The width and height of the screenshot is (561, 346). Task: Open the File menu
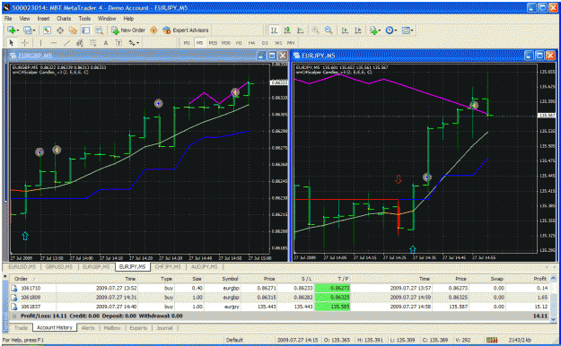[x=8, y=19]
